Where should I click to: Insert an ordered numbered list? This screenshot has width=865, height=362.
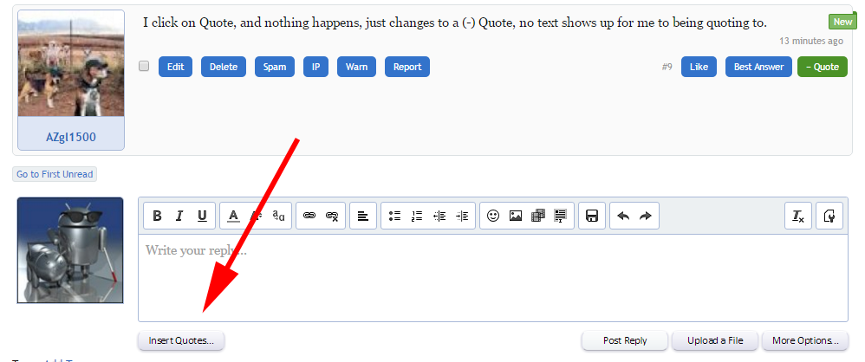417,217
